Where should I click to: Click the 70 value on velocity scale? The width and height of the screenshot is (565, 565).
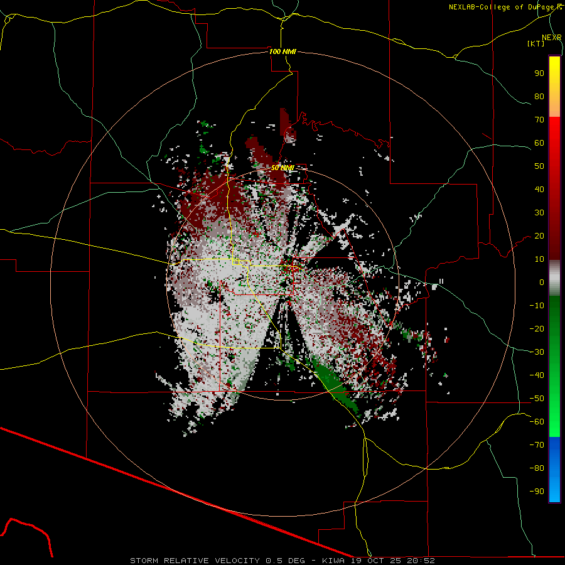tap(539, 120)
